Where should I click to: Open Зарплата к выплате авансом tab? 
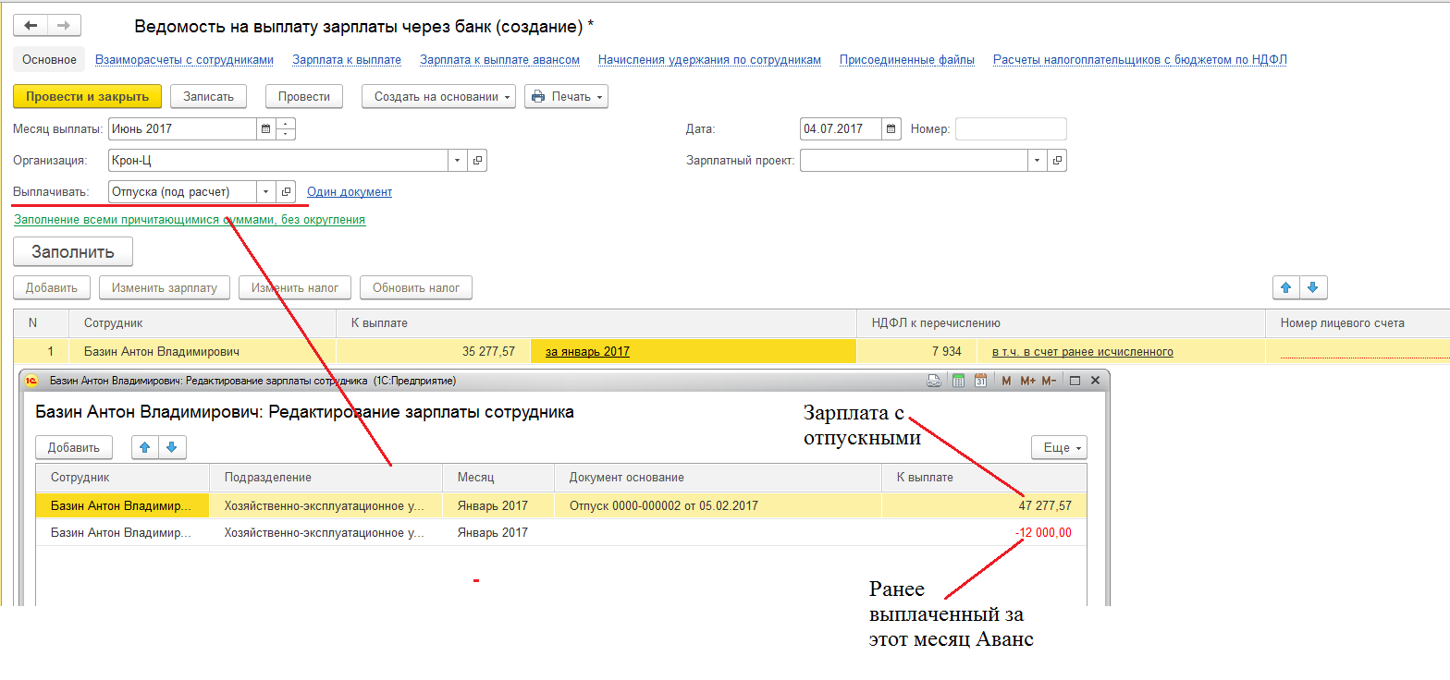pos(499,60)
